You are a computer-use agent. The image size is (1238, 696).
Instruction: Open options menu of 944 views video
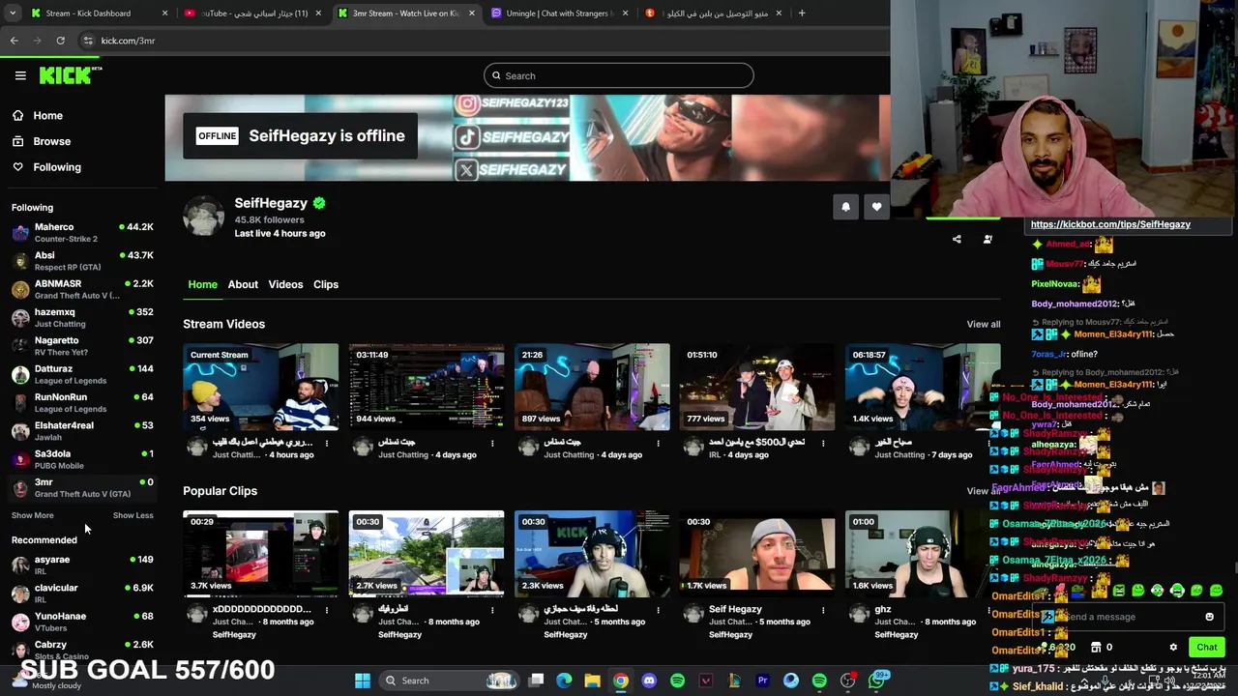pos(492,444)
